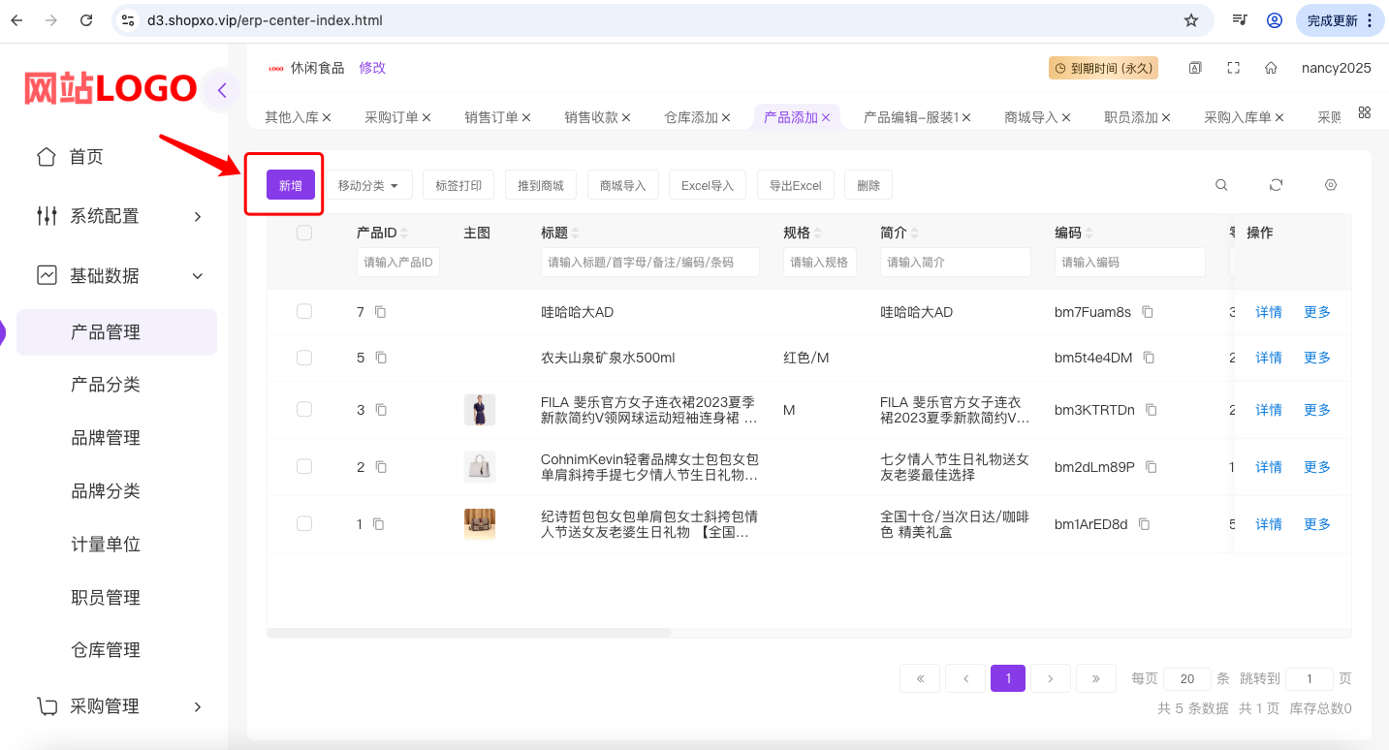Tick the checkbox for the FILA product row
The width and height of the screenshot is (1389, 750).
pos(304,409)
